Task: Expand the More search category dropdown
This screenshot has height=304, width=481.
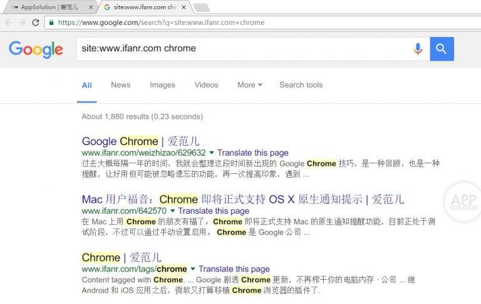Action: point(250,85)
